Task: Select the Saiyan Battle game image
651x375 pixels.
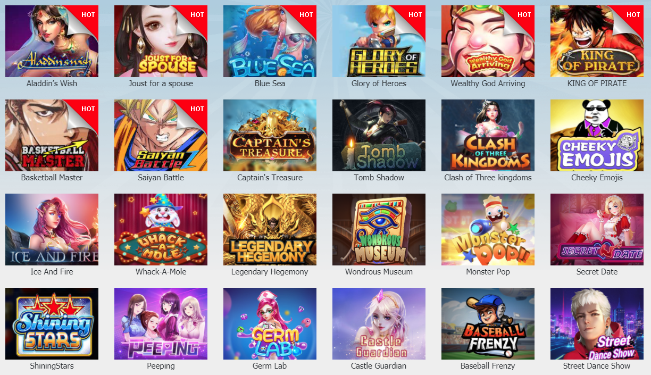Action: [161, 135]
